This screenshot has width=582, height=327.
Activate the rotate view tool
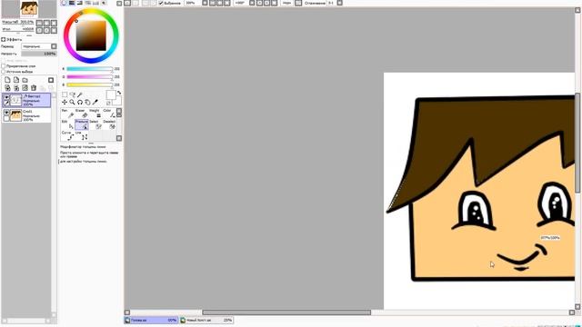(80, 102)
